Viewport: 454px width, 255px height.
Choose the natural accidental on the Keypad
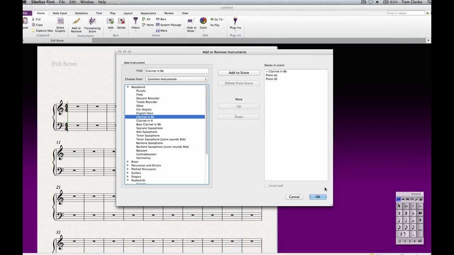[x=399, y=213]
